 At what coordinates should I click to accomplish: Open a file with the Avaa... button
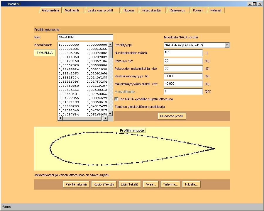pos(151,184)
